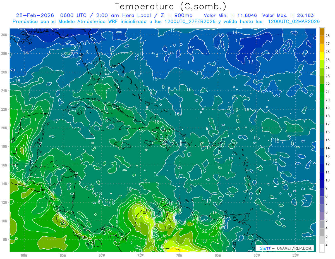This screenshot has width=335, height=259.
Task: Click the "75W" longitude axis label
Action: click(140, 255)
